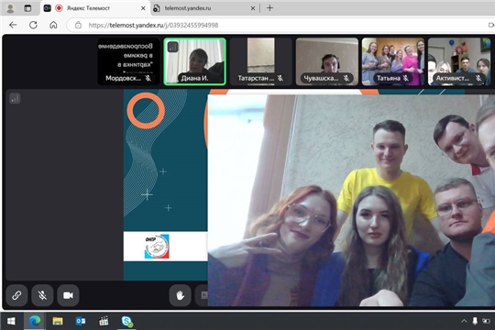Select the Мордовск... participant tile
495x330 pixels.
[x=129, y=61]
